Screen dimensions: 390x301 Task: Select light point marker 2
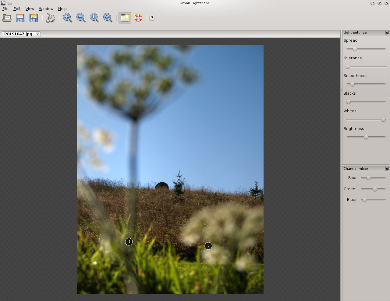click(x=208, y=246)
